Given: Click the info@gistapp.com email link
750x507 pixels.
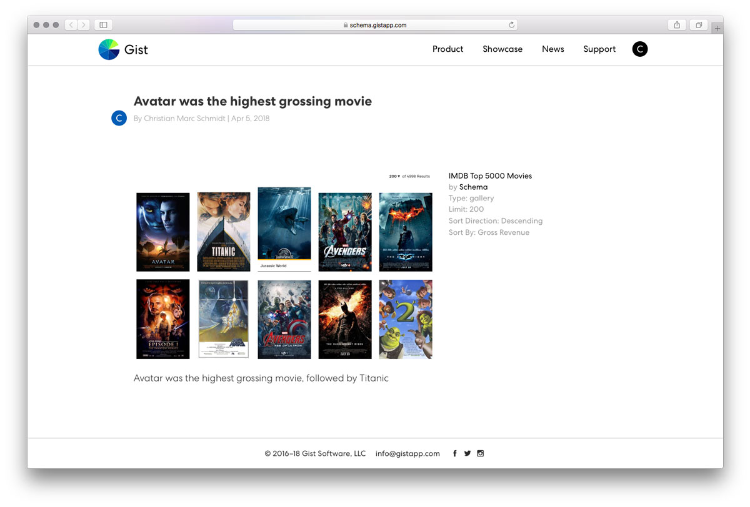Looking at the screenshot, I should point(407,453).
